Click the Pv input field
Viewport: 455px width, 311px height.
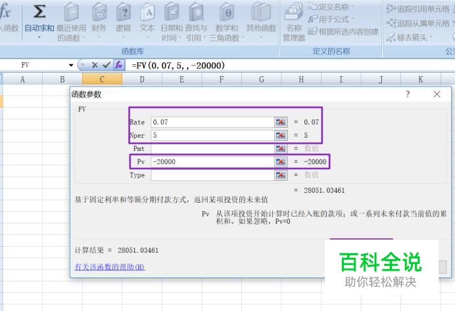tap(212, 161)
